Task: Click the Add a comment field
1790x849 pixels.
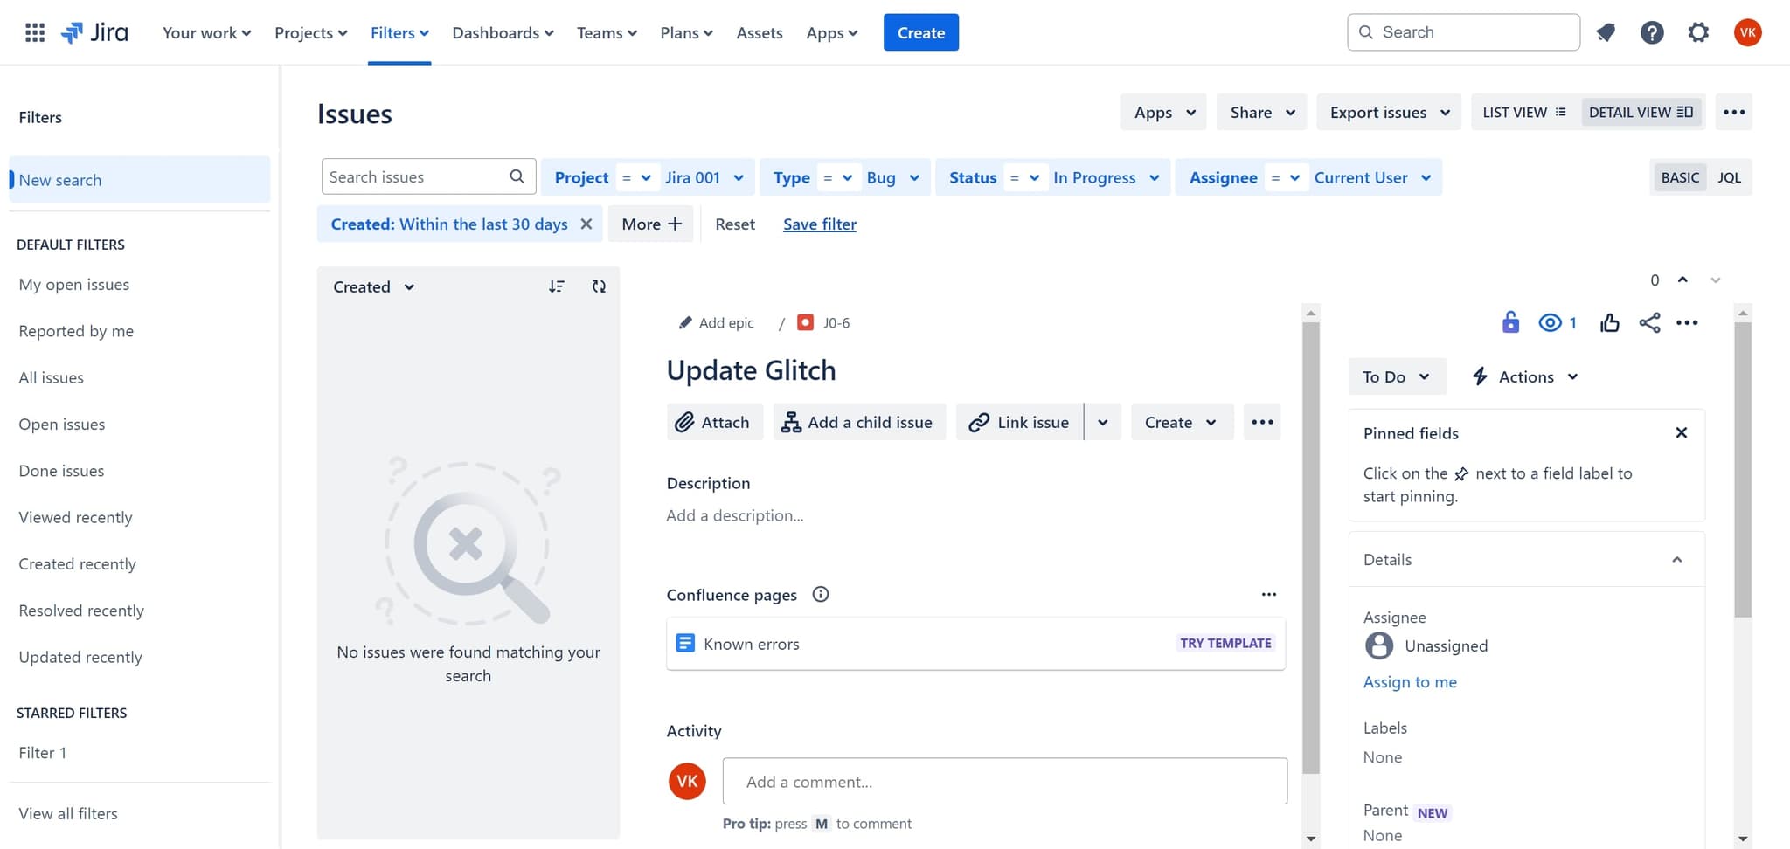Action: click(x=1004, y=782)
